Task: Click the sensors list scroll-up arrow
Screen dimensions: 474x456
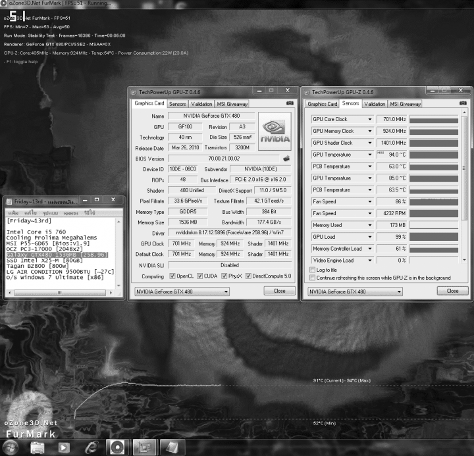Action: 464,113
